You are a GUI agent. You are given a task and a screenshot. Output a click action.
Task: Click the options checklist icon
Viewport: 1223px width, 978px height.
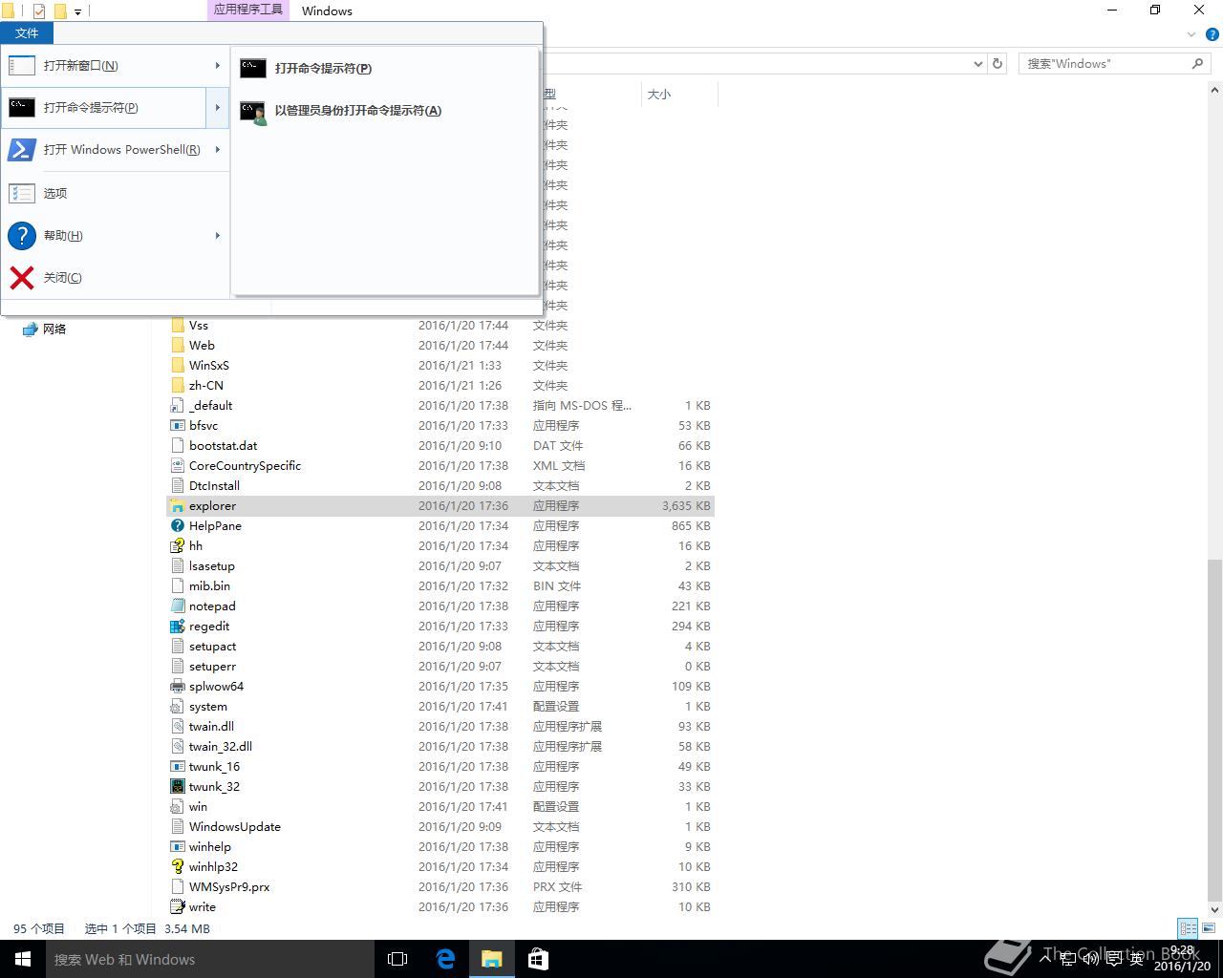coord(21,193)
